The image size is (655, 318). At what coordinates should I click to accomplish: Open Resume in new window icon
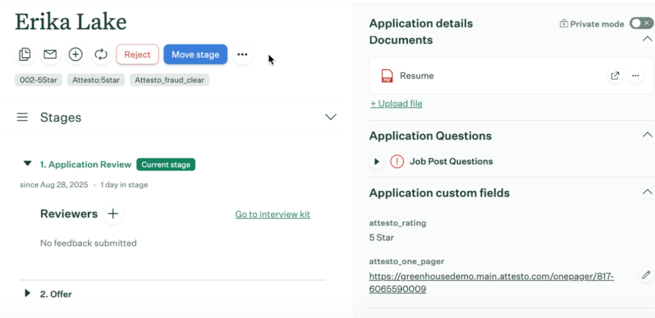(615, 76)
